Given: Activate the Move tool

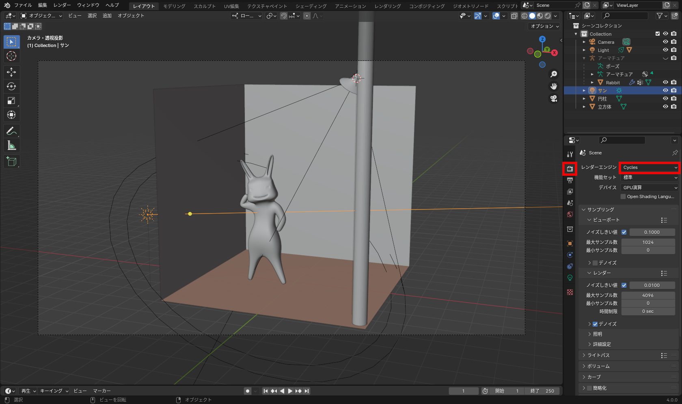Looking at the screenshot, I should pos(11,72).
